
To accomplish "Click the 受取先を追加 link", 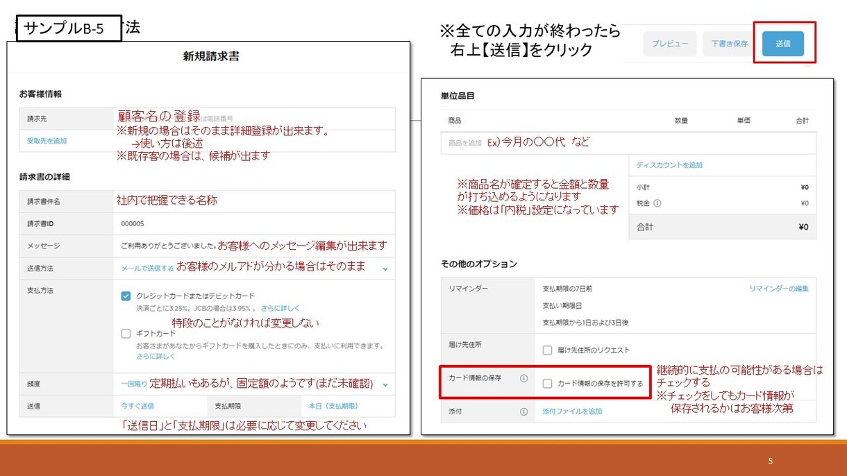I will click(47, 141).
